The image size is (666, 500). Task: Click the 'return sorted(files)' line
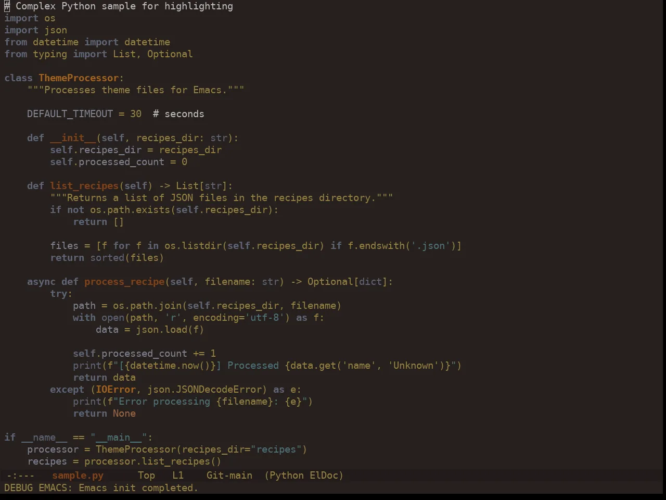click(107, 258)
